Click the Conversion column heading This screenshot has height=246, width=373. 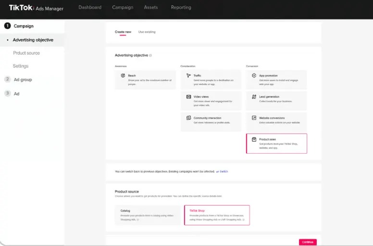tap(252, 66)
